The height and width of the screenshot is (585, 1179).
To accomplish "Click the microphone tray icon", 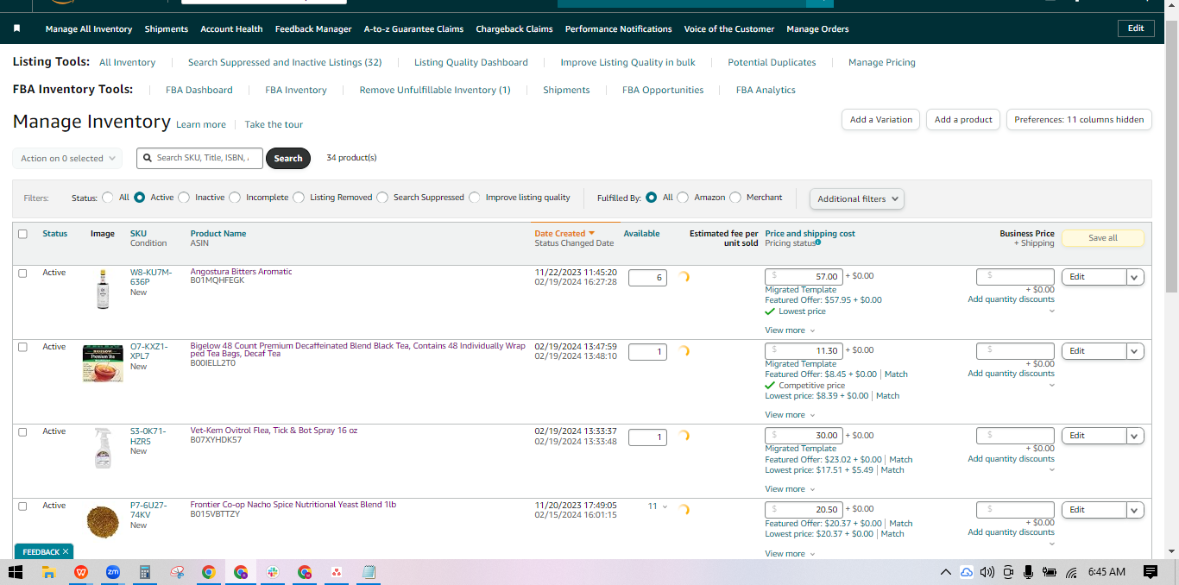I will click(x=1028, y=572).
